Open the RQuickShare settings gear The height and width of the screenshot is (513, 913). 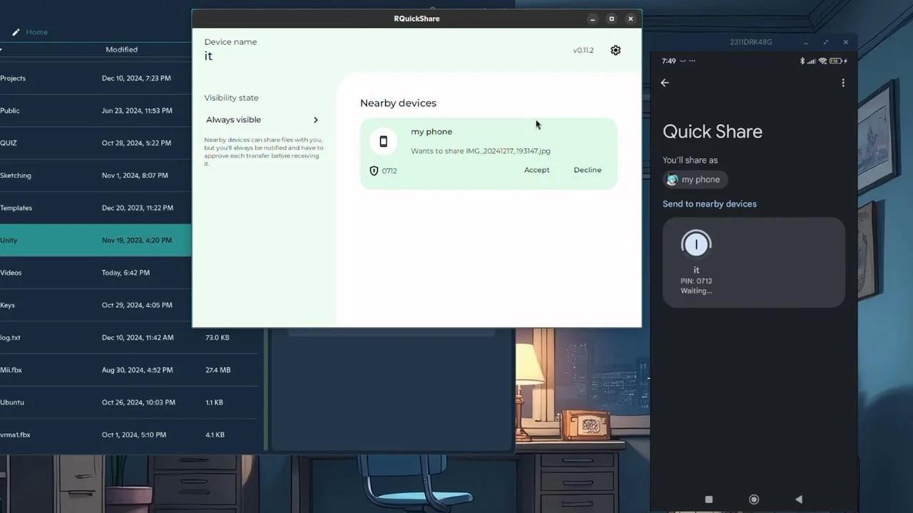point(616,50)
